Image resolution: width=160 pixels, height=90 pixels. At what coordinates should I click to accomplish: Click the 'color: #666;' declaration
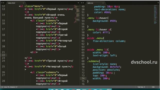103,12
